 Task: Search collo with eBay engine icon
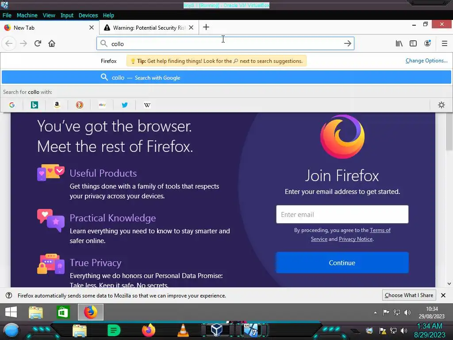102,105
